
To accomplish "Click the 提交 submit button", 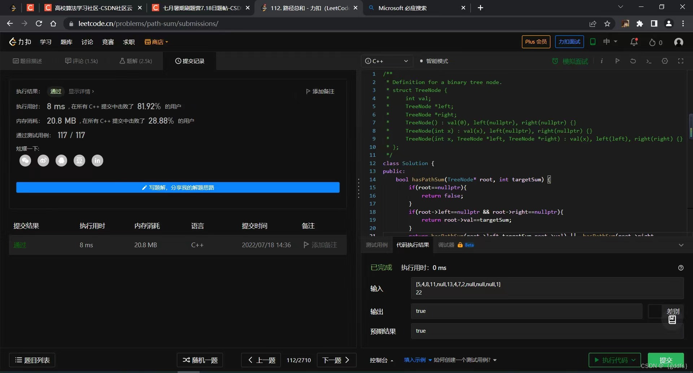I will pyautogui.click(x=666, y=360).
